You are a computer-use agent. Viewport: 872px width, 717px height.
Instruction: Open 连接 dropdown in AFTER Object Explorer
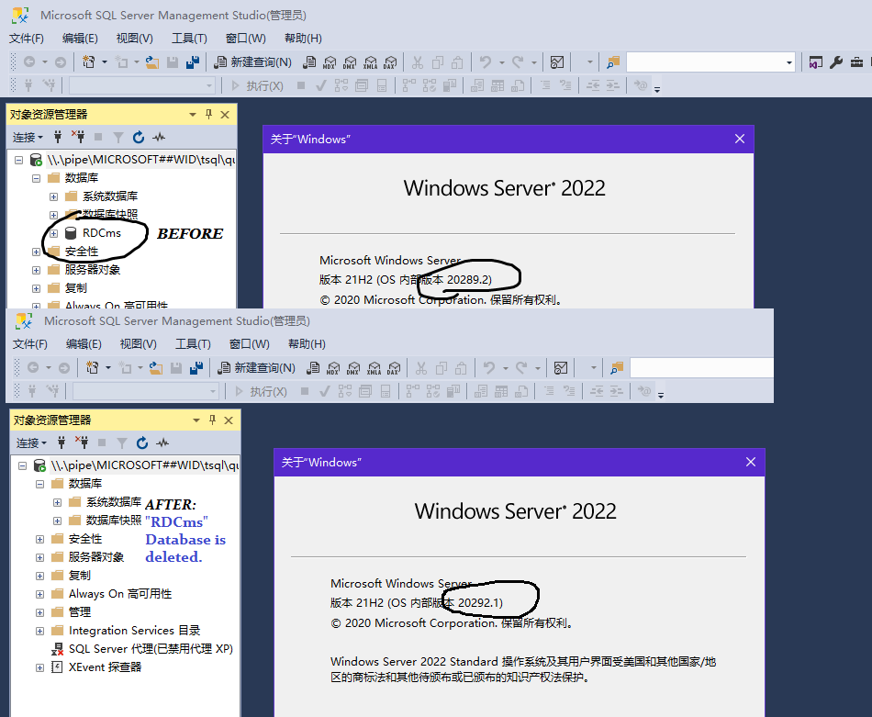point(32,443)
